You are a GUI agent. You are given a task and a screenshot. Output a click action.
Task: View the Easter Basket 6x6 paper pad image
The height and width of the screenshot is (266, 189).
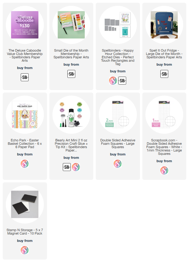[x=25, y=115]
